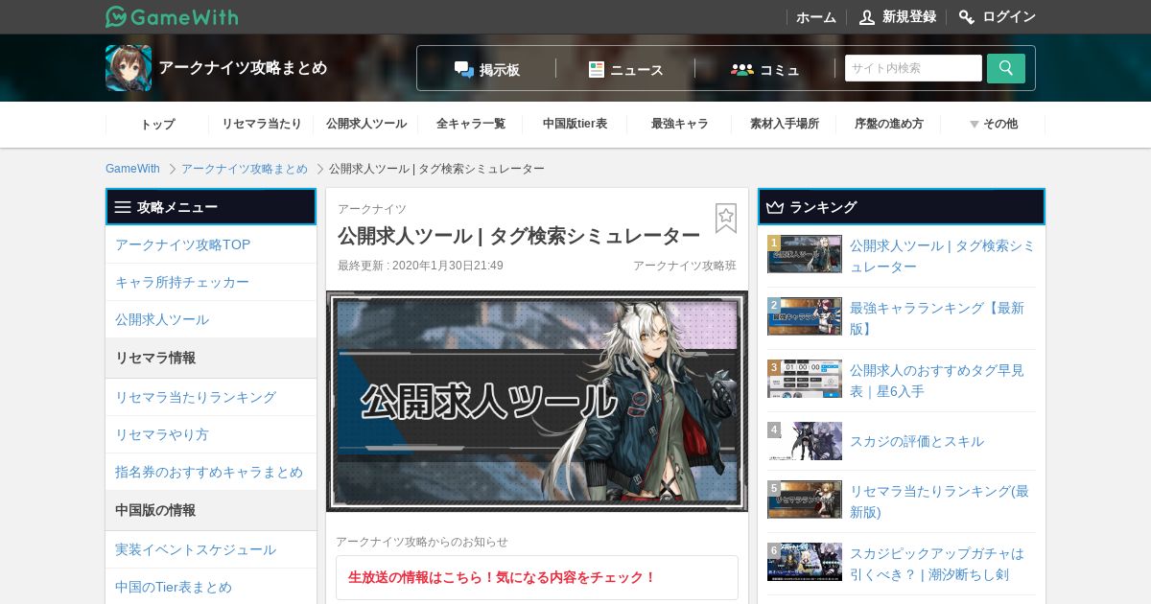Focus the サイト内検索 search field
Image resolution: width=1151 pixels, height=604 pixels.
click(x=913, y=68)
